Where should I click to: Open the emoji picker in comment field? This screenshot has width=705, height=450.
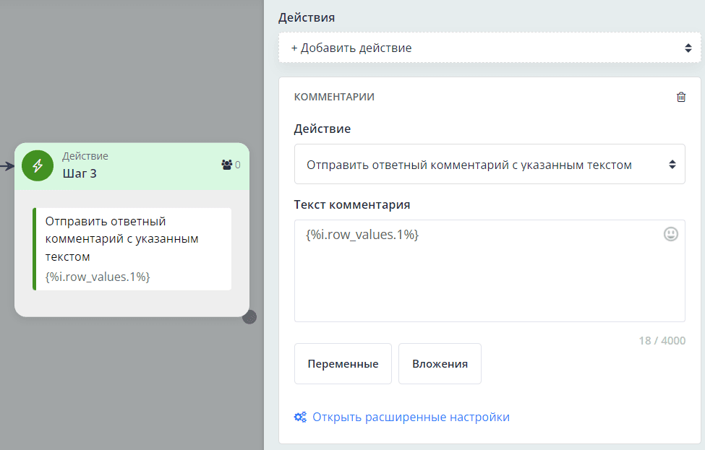point(671,234)
